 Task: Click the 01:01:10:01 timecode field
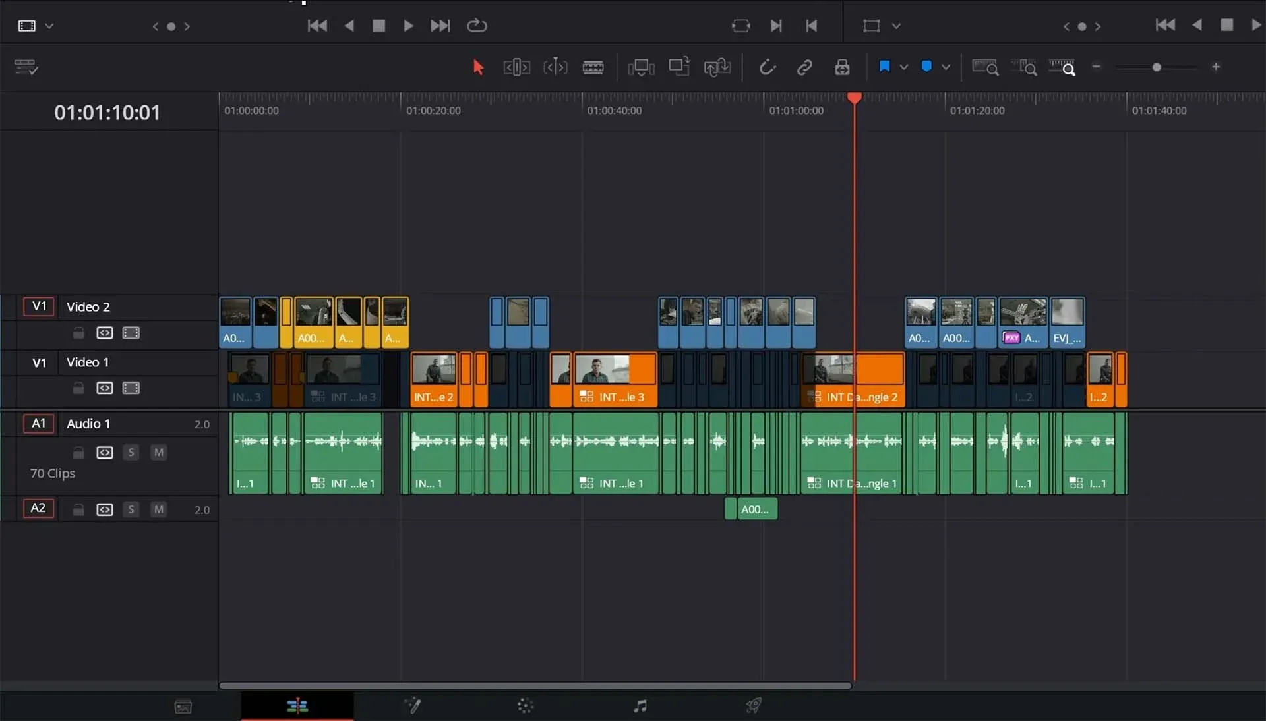(x=107, y=113)
